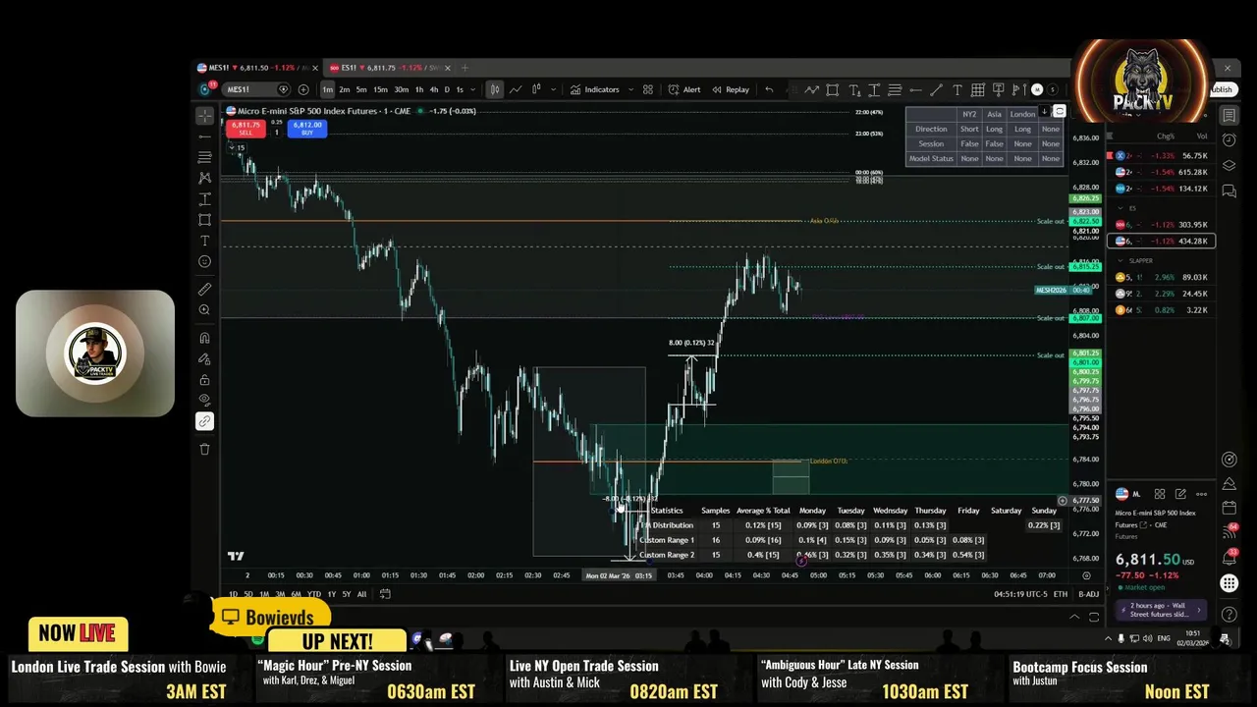Select the table grid tool in favorites bar
The height and width of the screenshot is (707, 1257).
(x=978, y=89)
